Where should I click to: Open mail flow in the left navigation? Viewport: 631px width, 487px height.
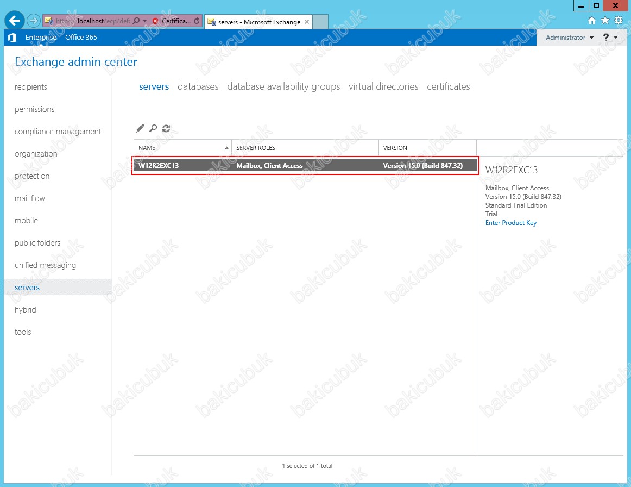tap(30, 198)
